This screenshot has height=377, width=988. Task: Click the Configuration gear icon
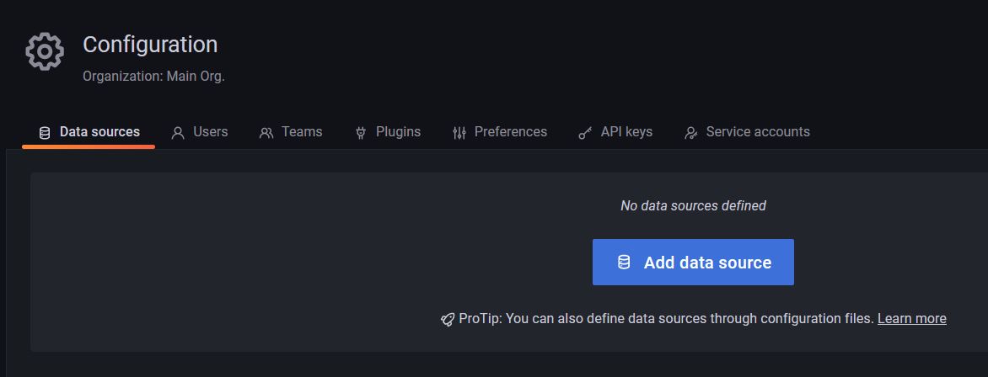click(x=45, y=52)
